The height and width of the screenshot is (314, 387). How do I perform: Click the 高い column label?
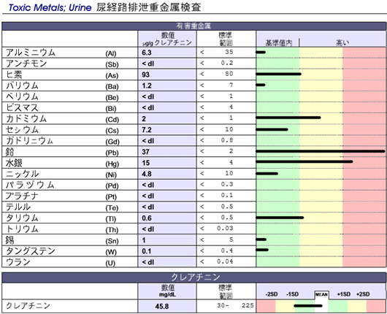tap(342, 43)
